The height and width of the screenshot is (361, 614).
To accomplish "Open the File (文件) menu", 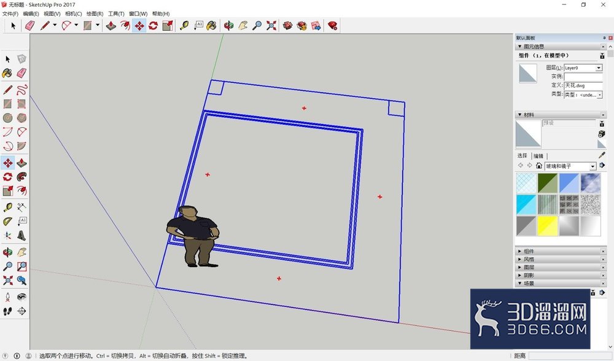I will coord(10,14).
